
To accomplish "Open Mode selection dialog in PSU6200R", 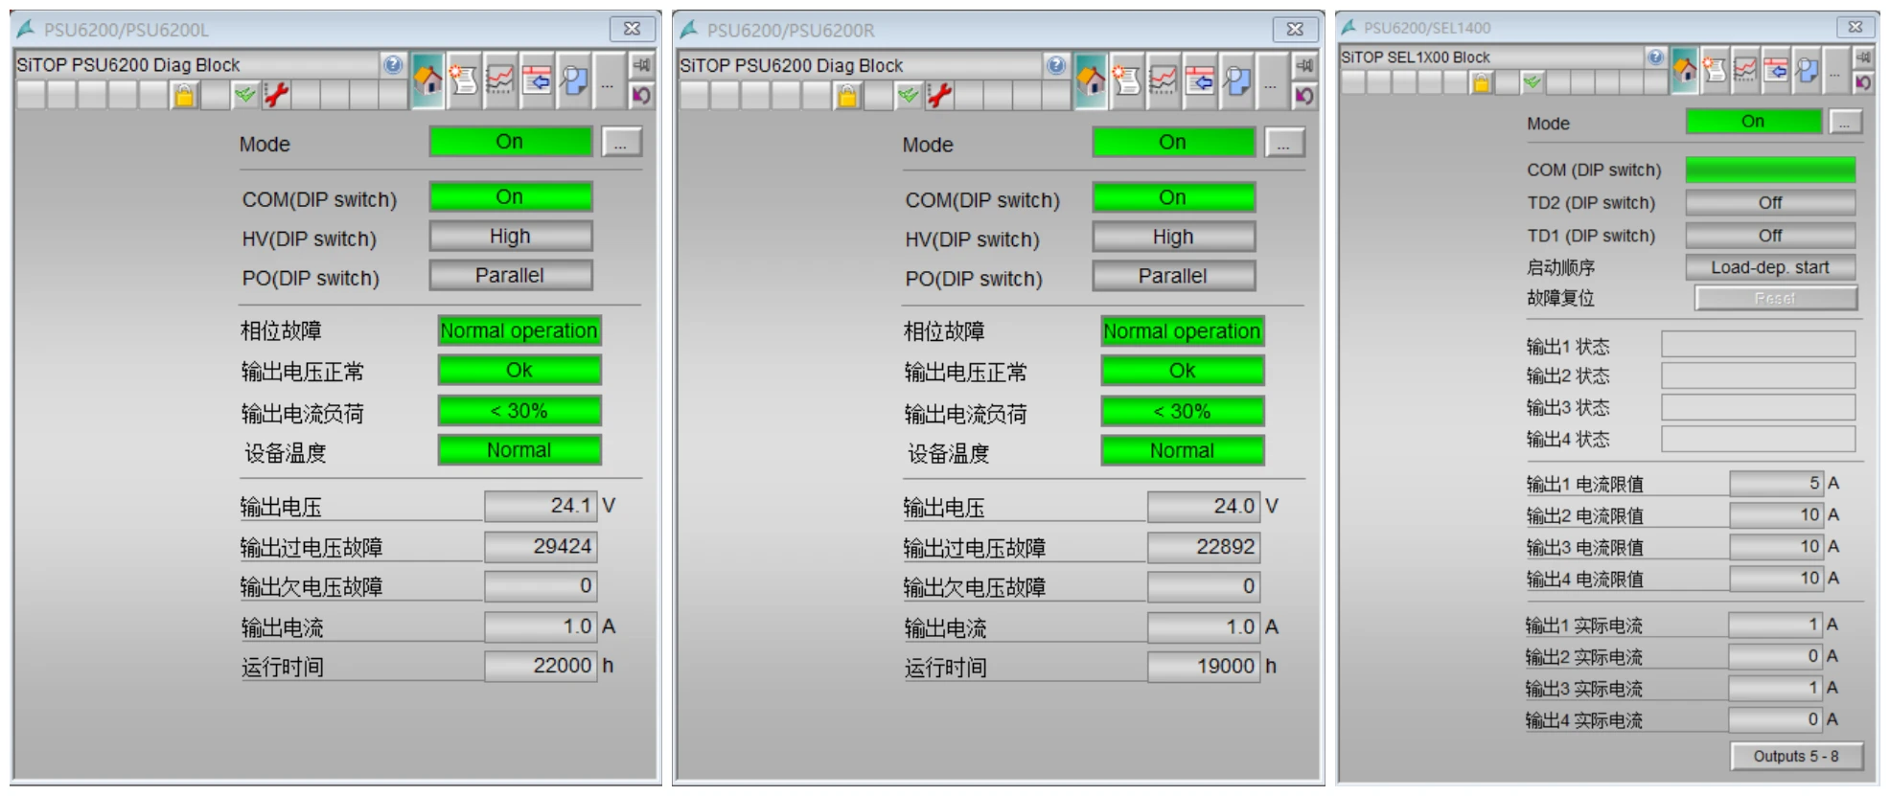I will click(x=1283, y=145).
